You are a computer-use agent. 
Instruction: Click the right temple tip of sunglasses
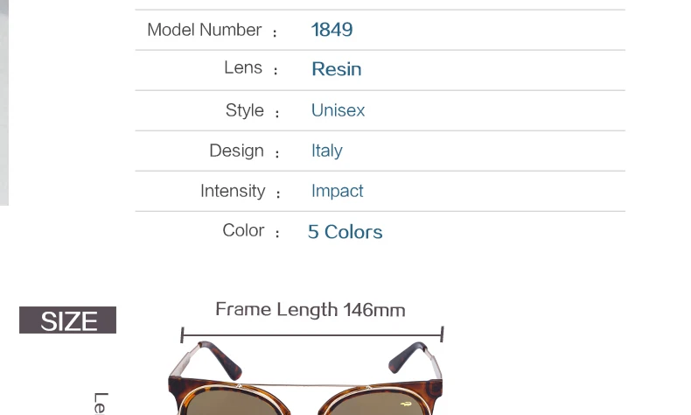[407, 356]
